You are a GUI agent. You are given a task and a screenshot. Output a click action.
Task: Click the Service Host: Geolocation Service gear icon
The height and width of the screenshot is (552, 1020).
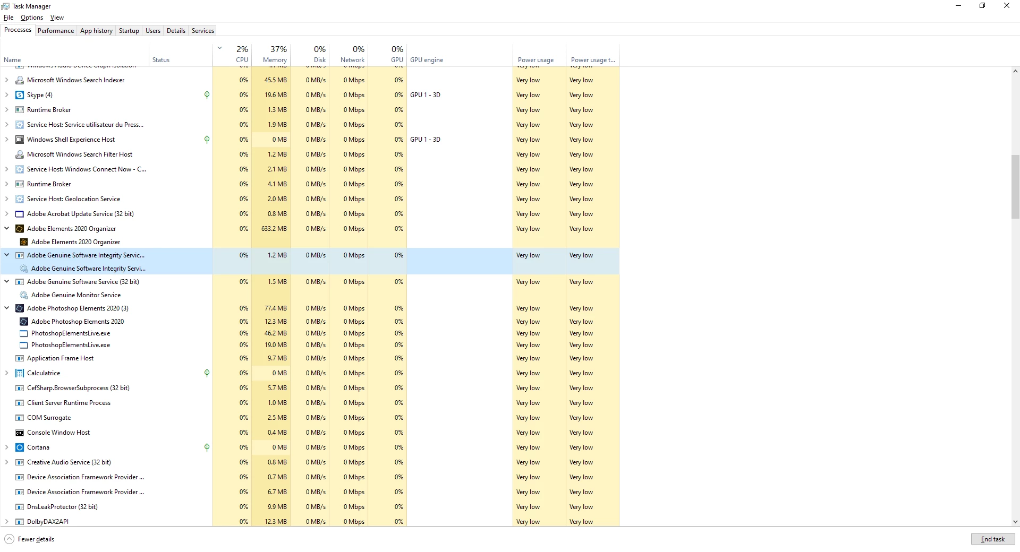coord(20,199)
